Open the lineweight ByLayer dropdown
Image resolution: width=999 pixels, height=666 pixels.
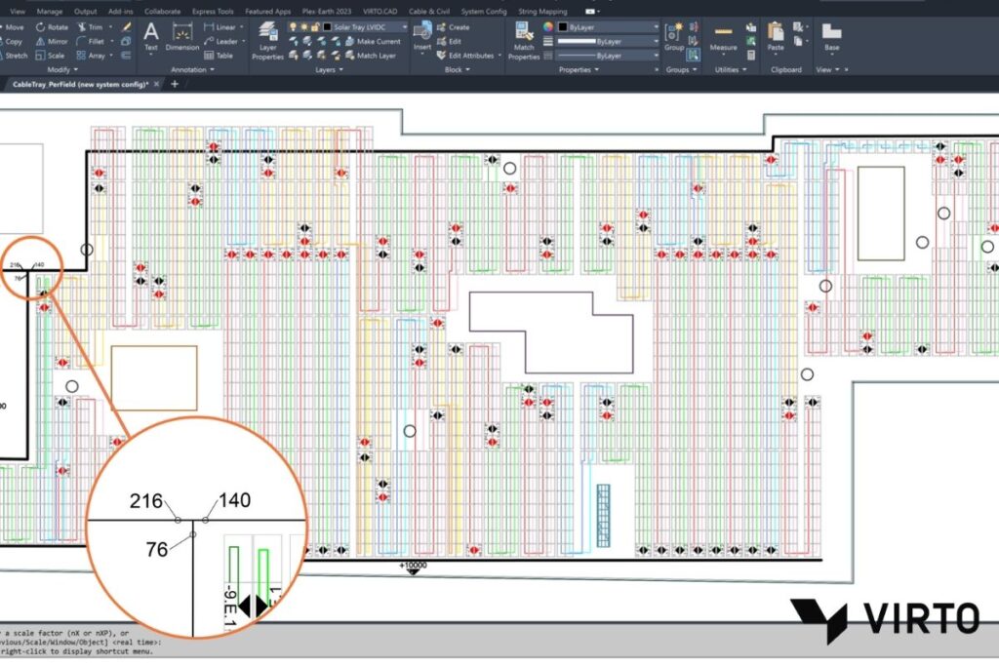(x=656, y=41)
